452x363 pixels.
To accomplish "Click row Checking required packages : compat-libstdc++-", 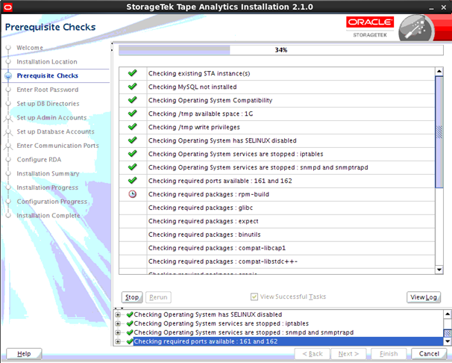I will pyautogui.click(x=277, y=261).
